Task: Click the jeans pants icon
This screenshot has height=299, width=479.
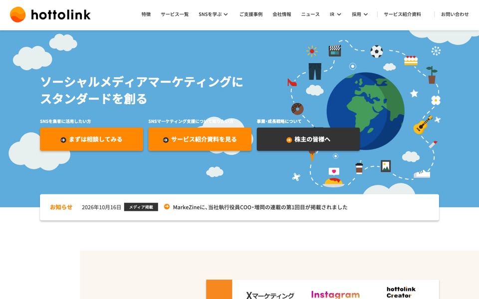Action: tap(315, 71)
